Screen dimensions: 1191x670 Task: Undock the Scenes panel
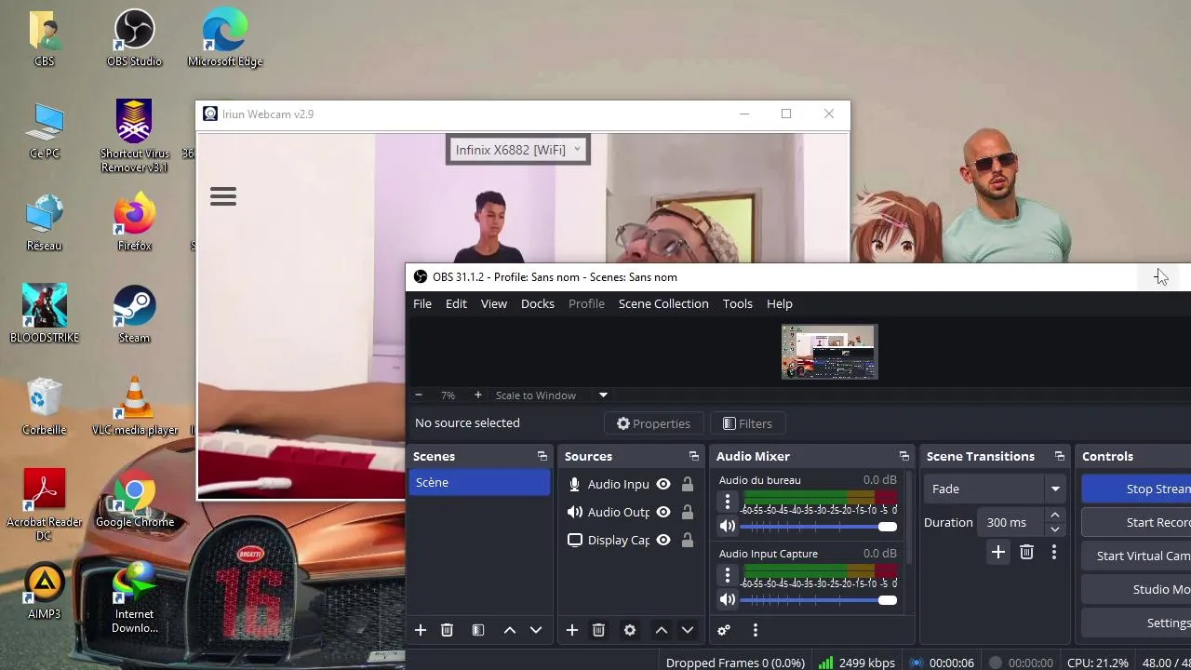pos(542,456)
